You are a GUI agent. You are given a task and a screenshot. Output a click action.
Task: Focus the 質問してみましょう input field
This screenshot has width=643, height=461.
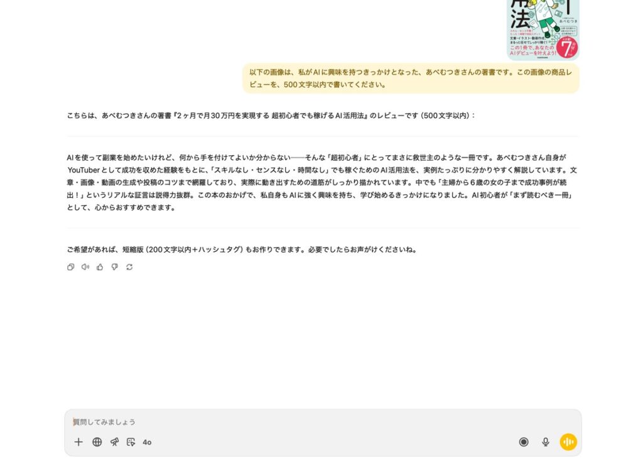point(323,421)
